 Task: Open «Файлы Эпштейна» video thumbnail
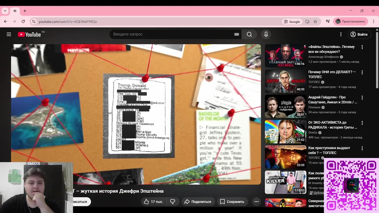[285, 56]
